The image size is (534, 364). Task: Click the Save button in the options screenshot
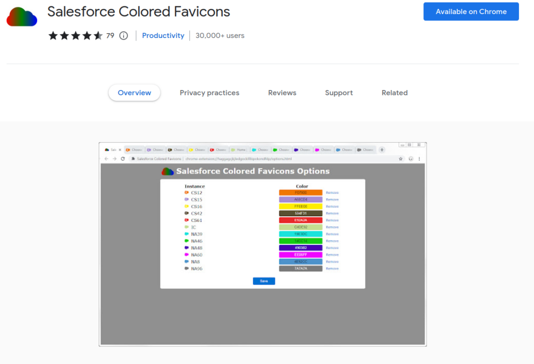[x=263, y=281]
